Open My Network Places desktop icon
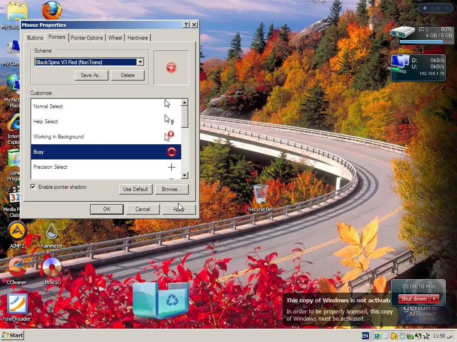This screenshot has height=342, width=457. 13,90
